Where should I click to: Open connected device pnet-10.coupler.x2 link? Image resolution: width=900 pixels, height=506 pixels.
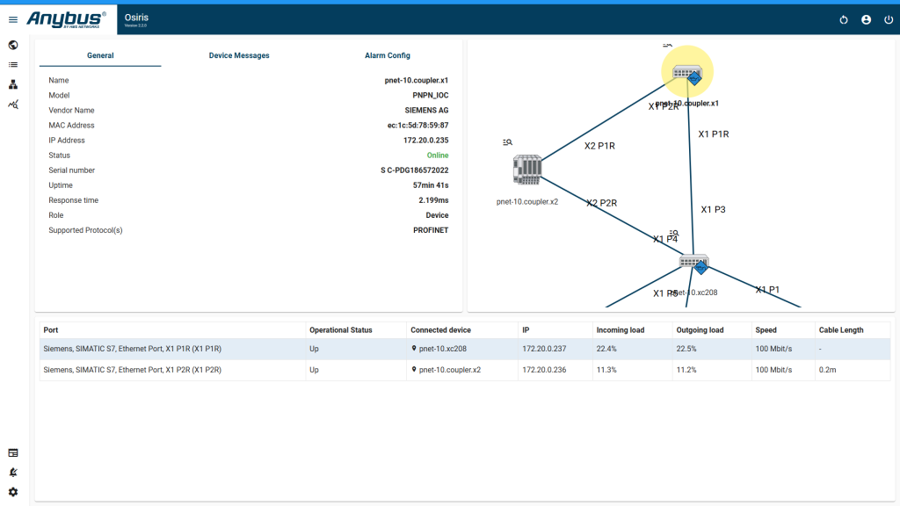pos(450,370)
